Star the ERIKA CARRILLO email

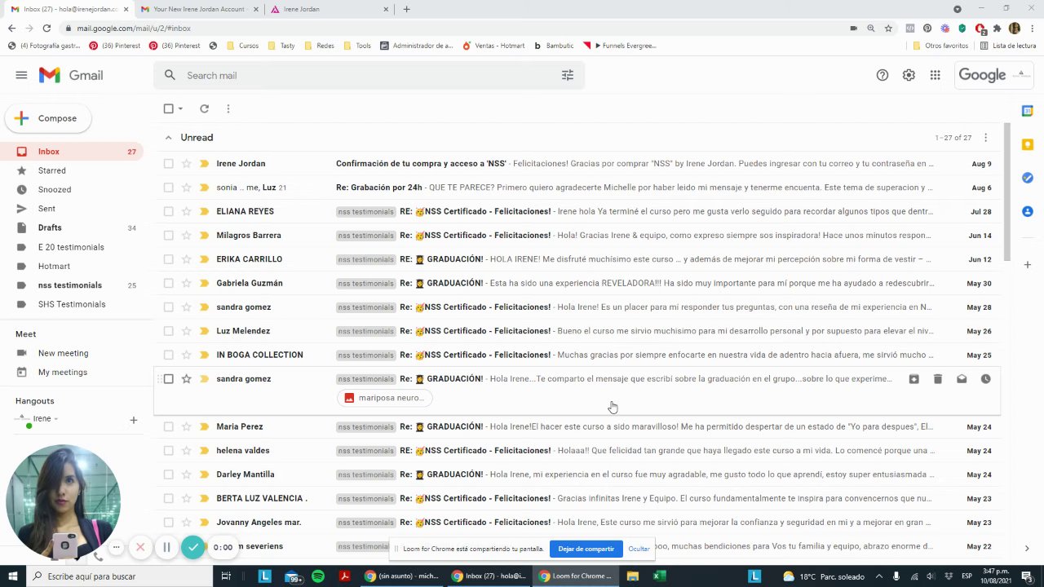[187, 259]
